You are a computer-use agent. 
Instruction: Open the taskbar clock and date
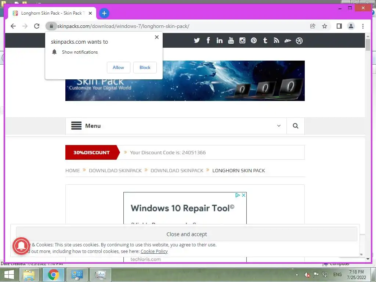[357, 275]
